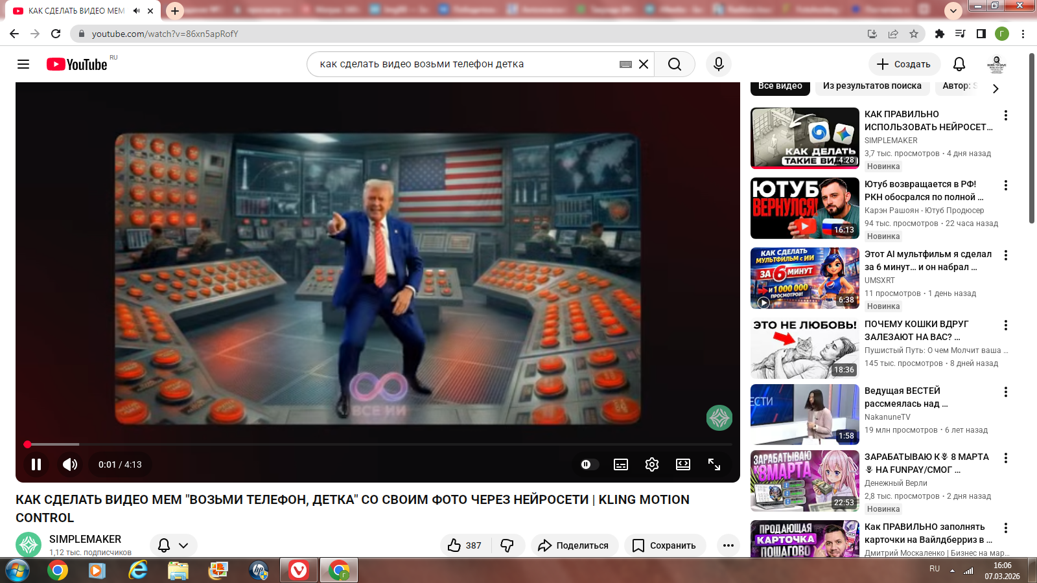Open a new browser tab
Screen dimensions: 1037x583
pyautogui.click(x=175, y=11)
